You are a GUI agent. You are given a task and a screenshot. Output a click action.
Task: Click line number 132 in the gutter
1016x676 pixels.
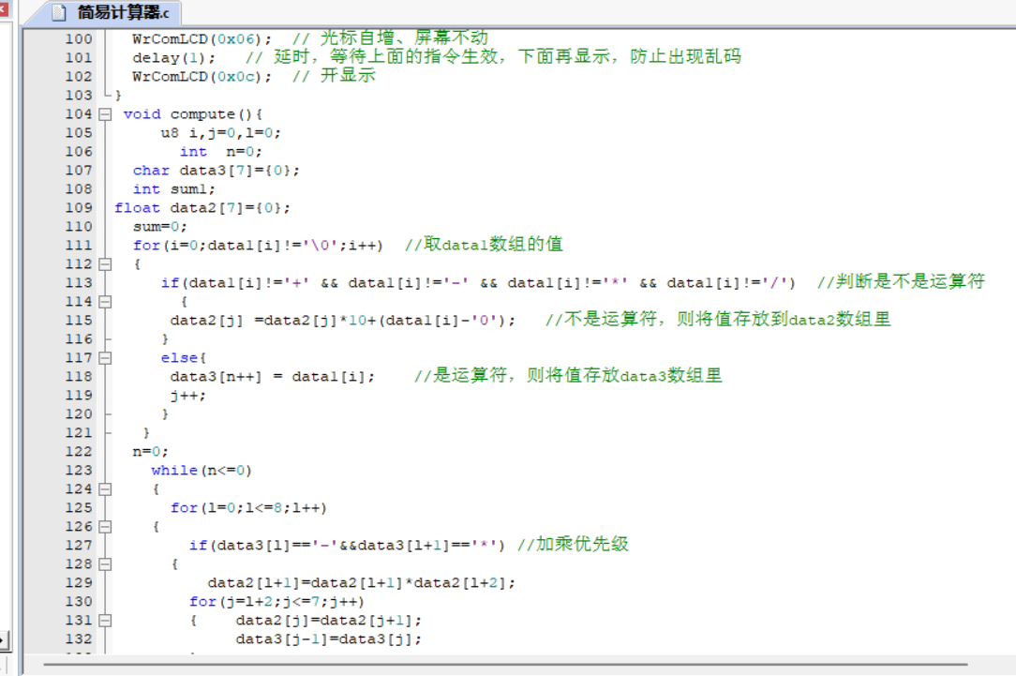click(79, 639)
